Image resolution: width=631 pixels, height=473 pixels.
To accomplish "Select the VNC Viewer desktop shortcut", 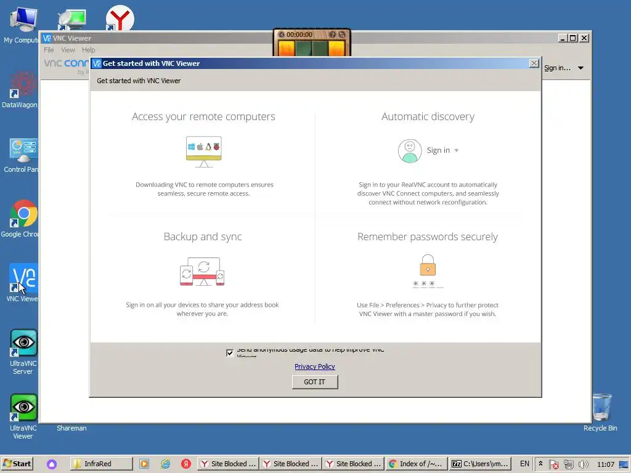I will pos(23,283).
